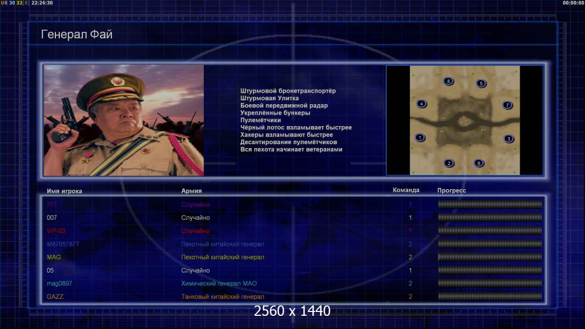Click the General Fai portrait image

[124, 120]
